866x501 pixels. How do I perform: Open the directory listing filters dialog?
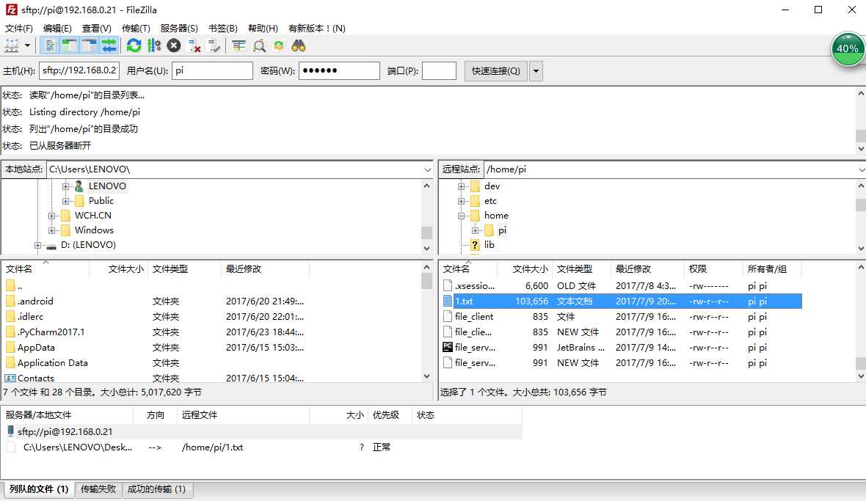point(239,45)
